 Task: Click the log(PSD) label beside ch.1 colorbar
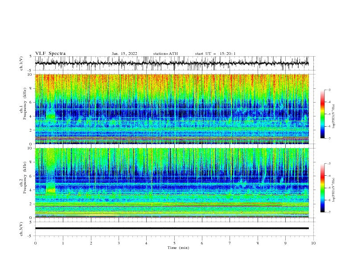click(x=334, y=116)
